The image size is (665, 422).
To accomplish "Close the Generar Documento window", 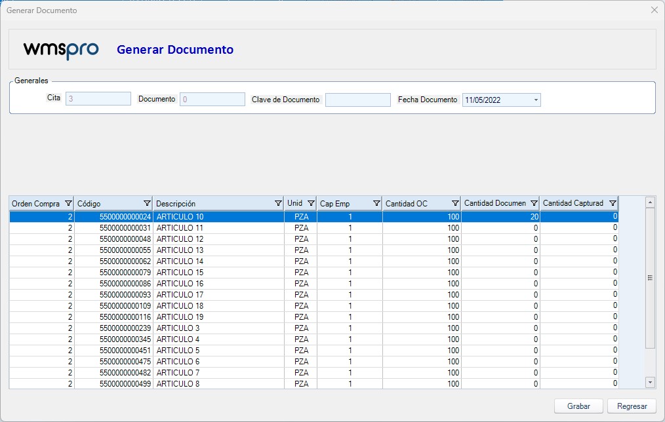I will pos(655,10).
